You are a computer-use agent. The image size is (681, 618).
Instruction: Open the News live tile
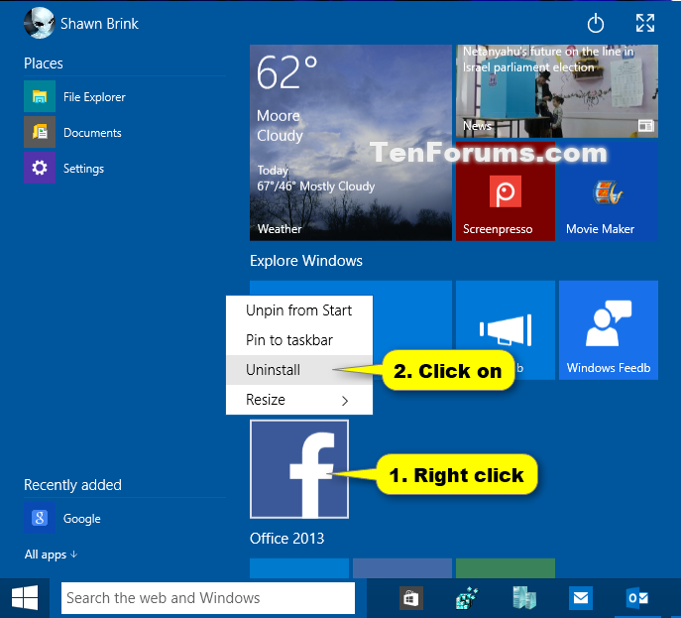point(557,91)
